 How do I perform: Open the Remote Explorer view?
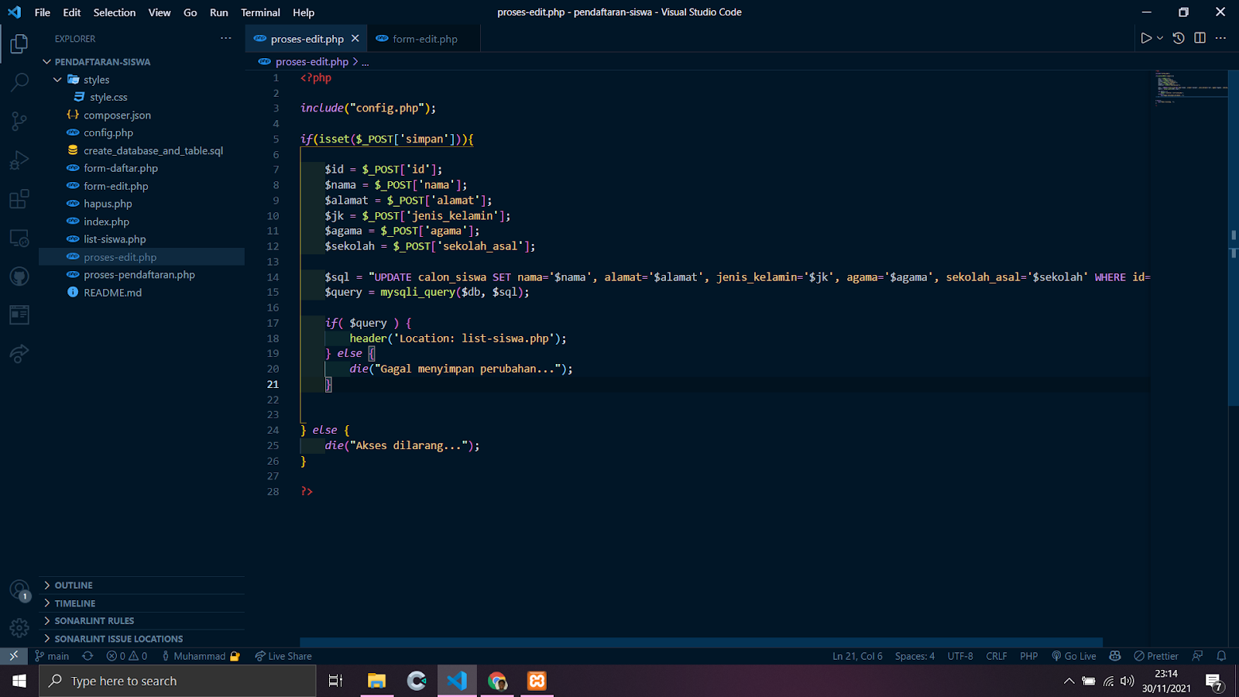coord(19,238)
